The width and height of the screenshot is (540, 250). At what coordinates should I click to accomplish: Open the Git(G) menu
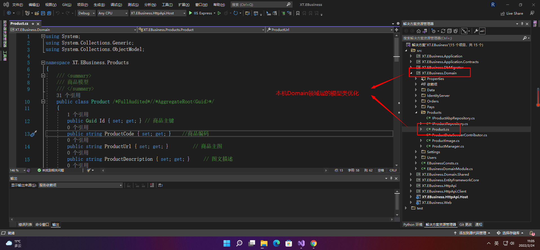[x=67, y=5]
